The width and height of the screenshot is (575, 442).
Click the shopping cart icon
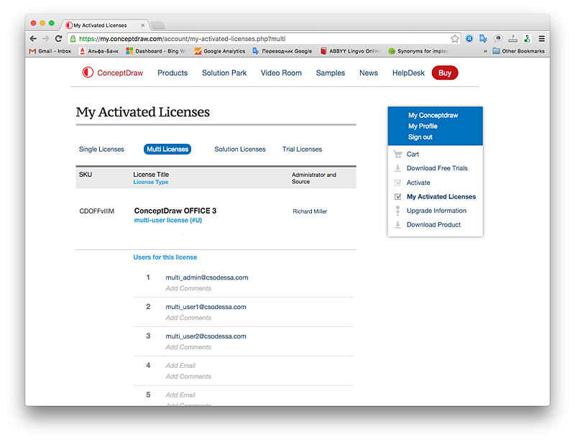click(397, 154)
